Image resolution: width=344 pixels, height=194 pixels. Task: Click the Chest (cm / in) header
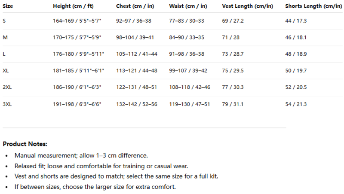coord(135,6)
